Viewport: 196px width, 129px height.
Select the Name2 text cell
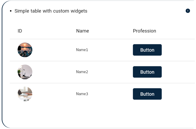pyautogui.click(x=82, y=72)
